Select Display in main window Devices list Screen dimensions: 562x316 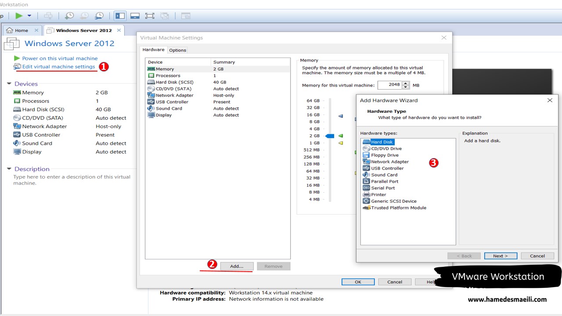[32, 152]
